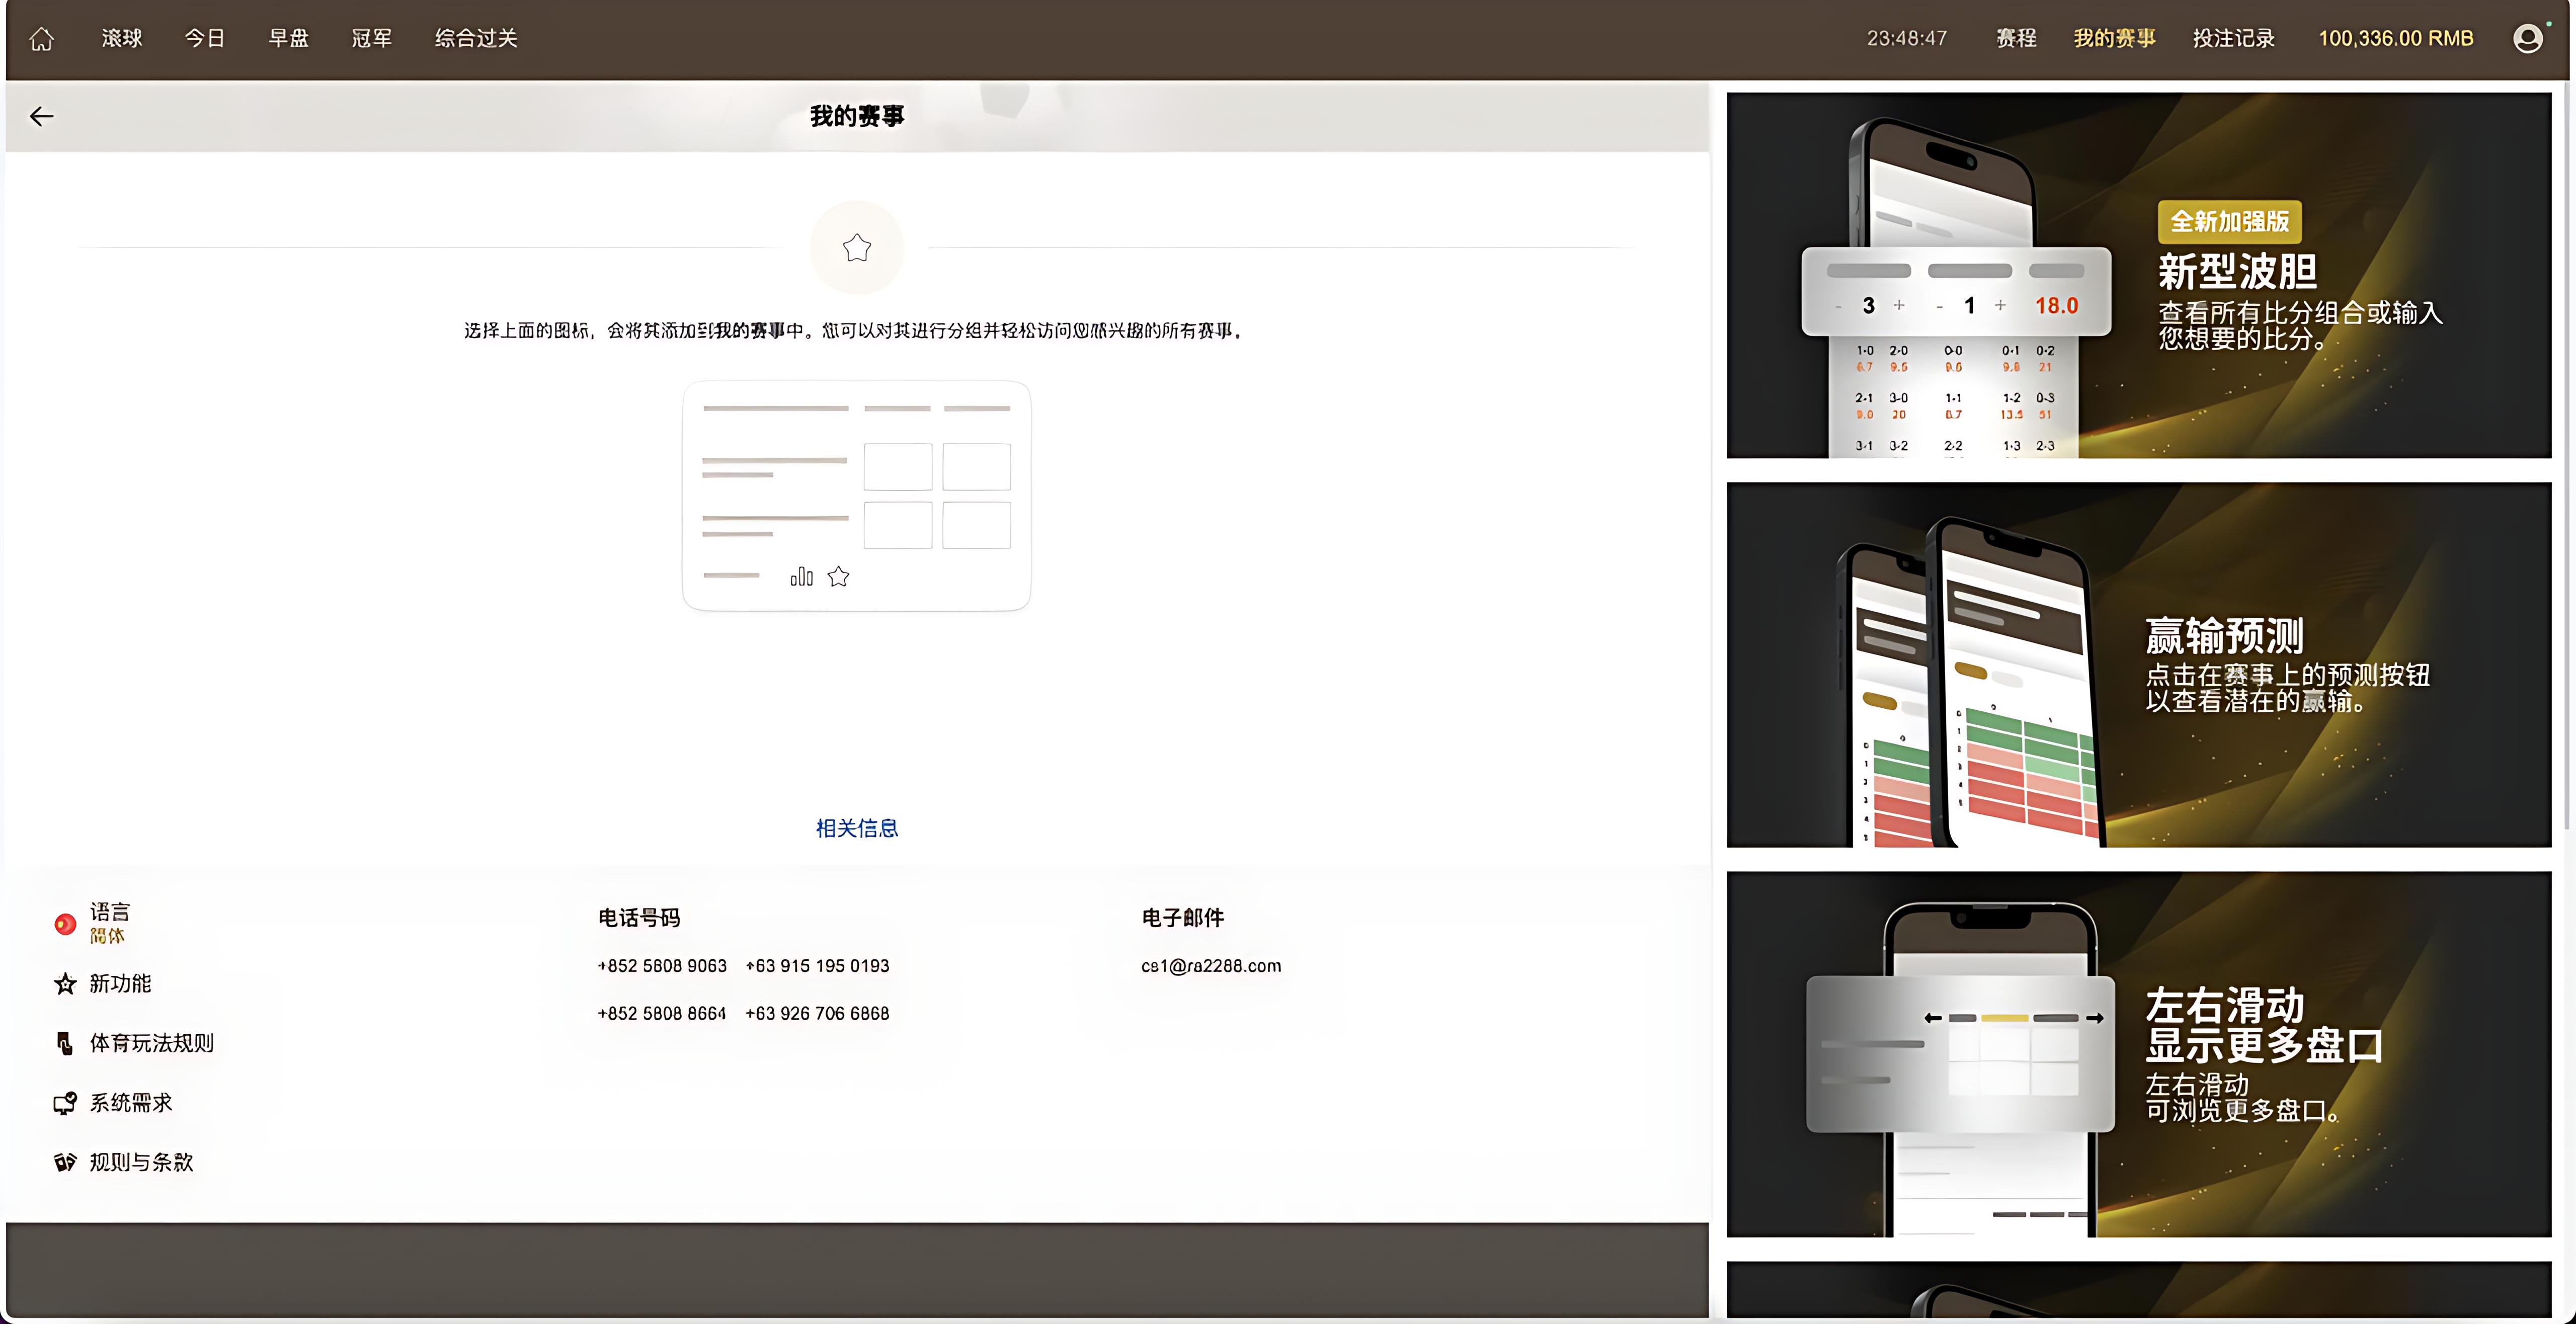The width and height of the screenshot is (2576, 1324).
Task: Click the 我的赛事 page title
Action: tap(857, 116)
